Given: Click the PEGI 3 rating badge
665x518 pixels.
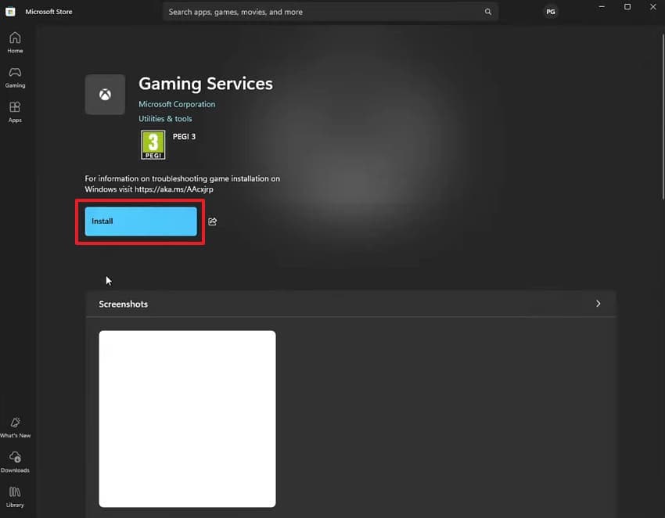Looking at the screenshot, I should (x=153, y=145).
